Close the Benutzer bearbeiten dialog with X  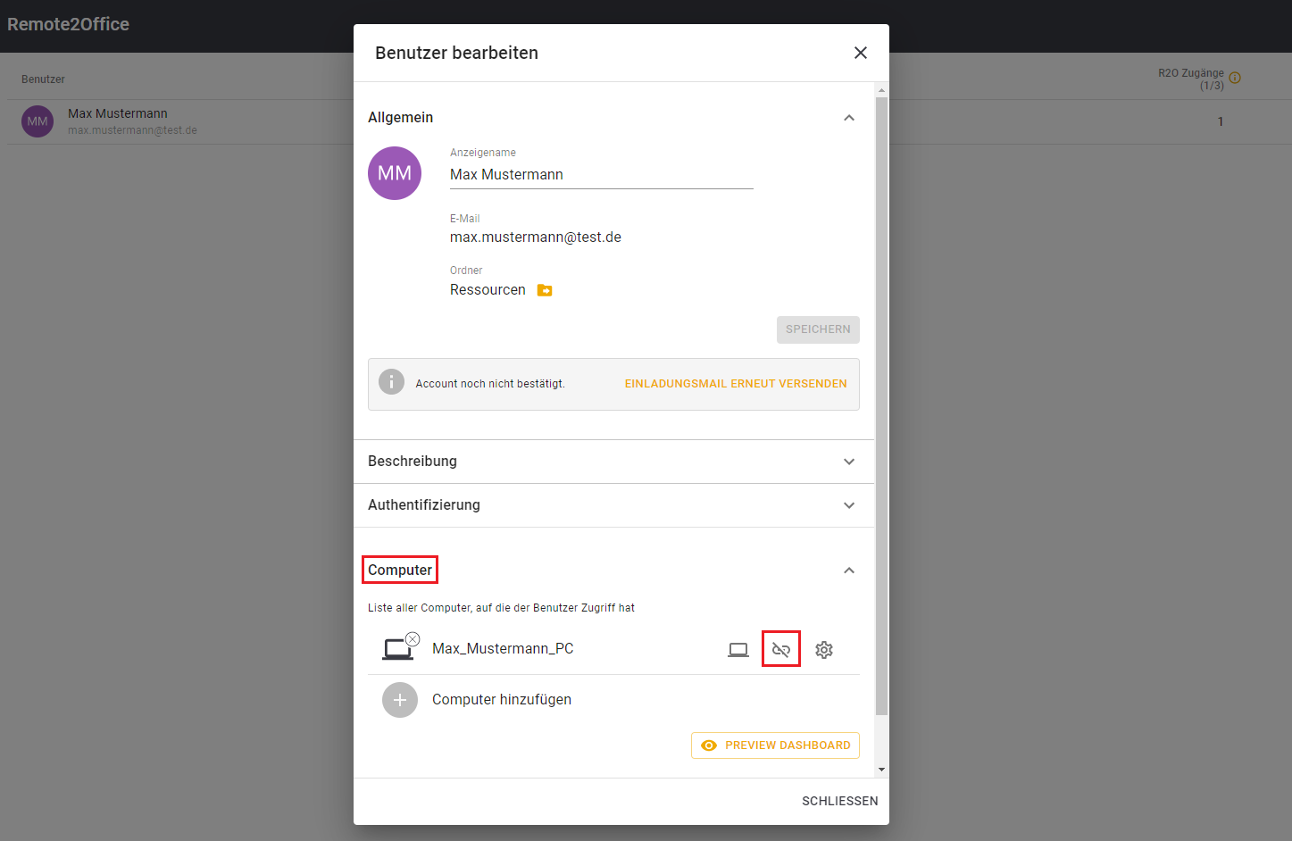(x=861, y=53)
